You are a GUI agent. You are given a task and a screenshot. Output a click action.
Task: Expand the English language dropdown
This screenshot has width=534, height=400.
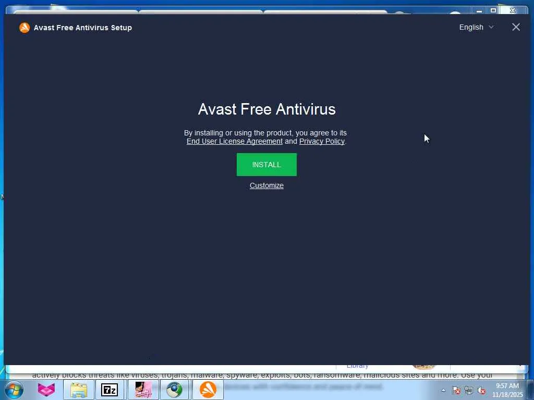pyautogui.click(x=476, y=27)
